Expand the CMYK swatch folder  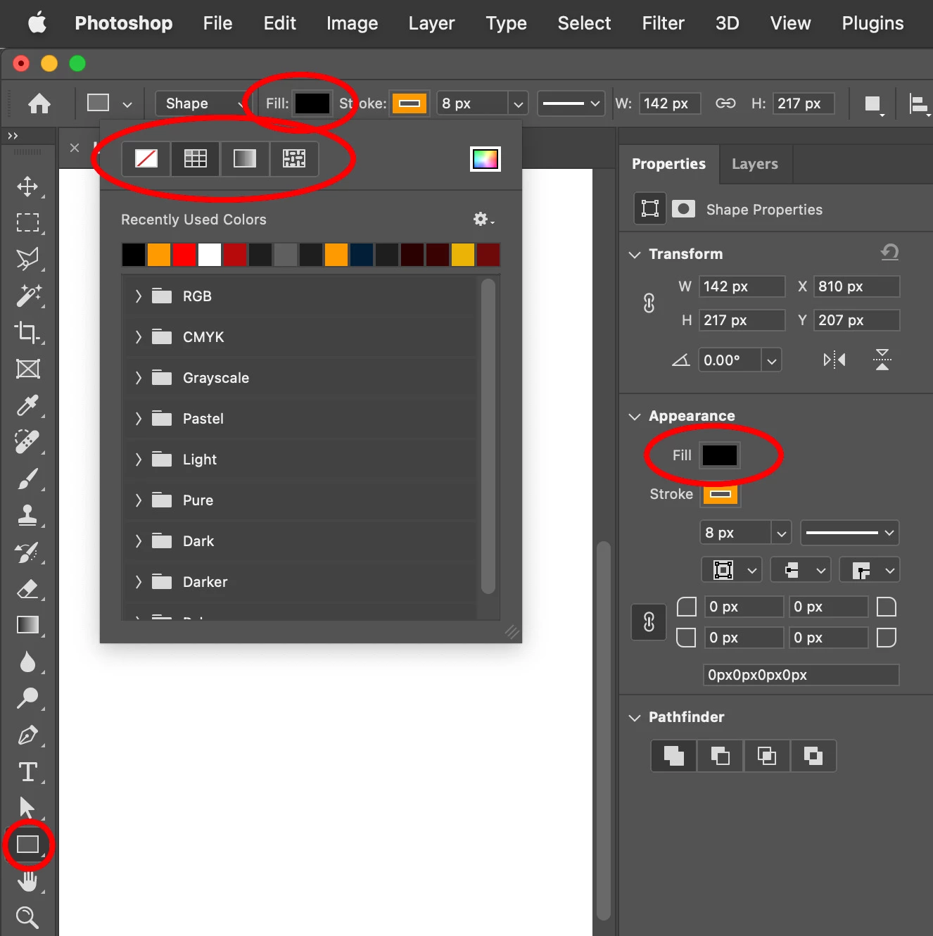coord(139,337)
